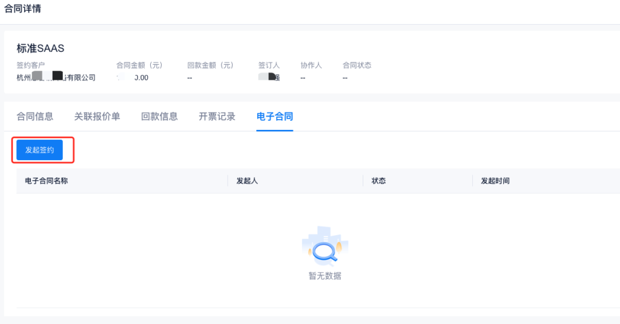Click the 协作人 field label
This screenshot has width=620, height=324.
[x=311, y=65]
